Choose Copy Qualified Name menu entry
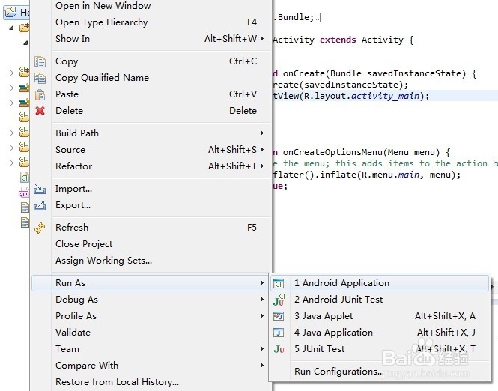This screenshot has height=391, width=498. coord(102,78)
